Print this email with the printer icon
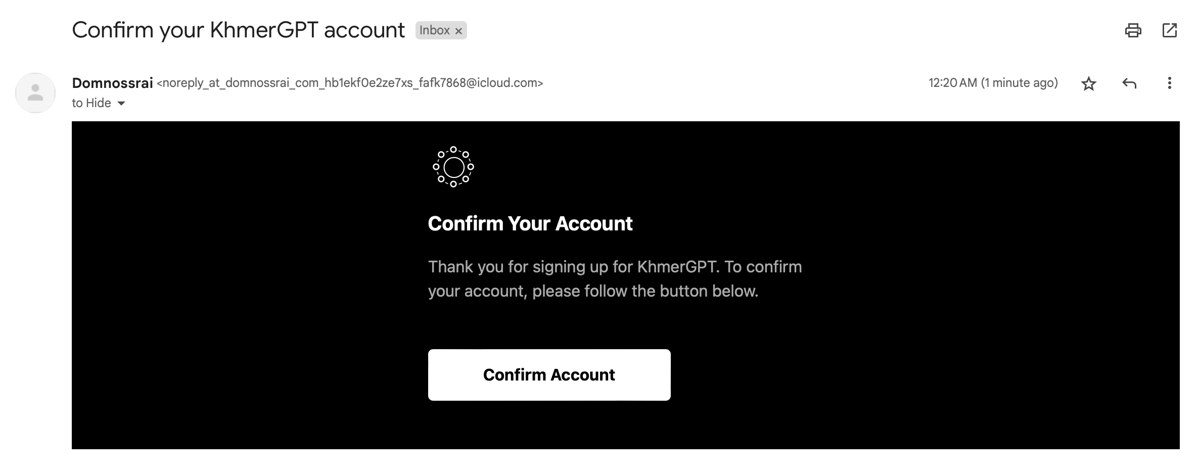 coord(1133,31)
